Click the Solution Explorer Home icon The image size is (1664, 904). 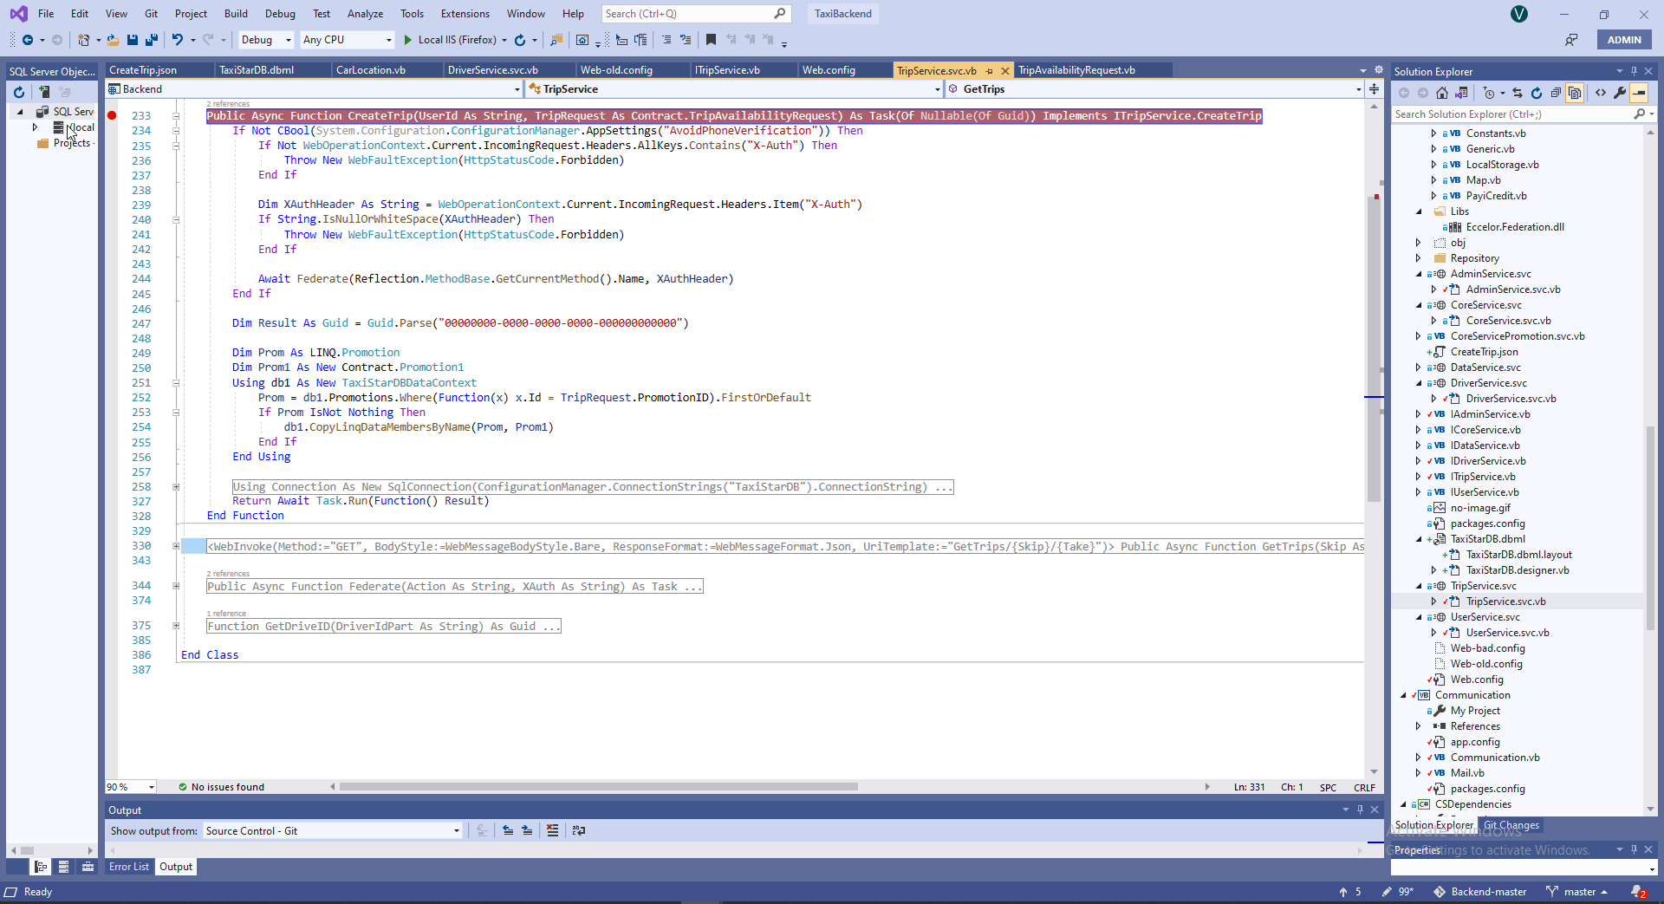click(x=1442, y=93)
